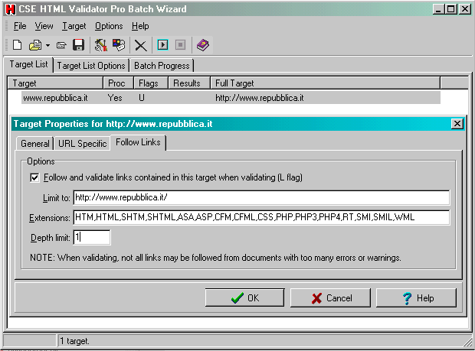This screenshot has width=475, height=351.
Task: Open the Target List Options tab
Action: (x=90, y=66)
